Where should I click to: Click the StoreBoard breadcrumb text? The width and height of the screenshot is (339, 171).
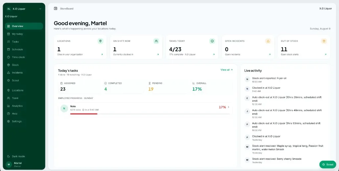[67, 9]
